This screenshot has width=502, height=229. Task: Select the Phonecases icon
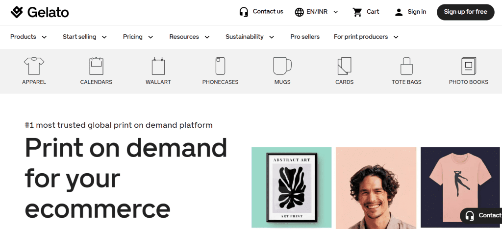(220, 66)
